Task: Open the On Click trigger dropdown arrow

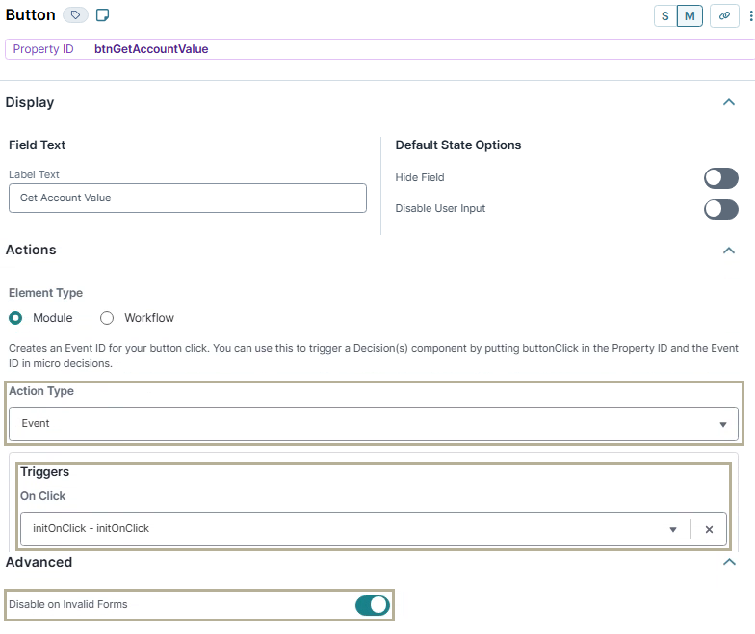Action: pos(673,530)
